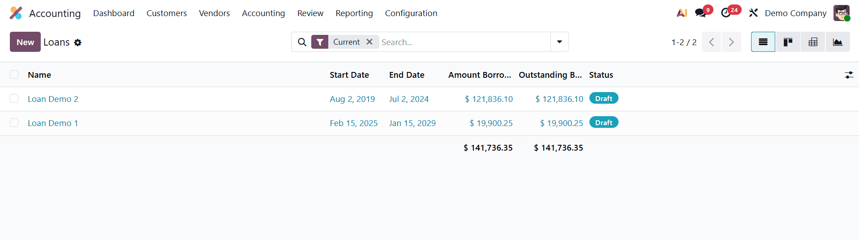Open the Loans settings gear
859x240 pixels.
78,42
